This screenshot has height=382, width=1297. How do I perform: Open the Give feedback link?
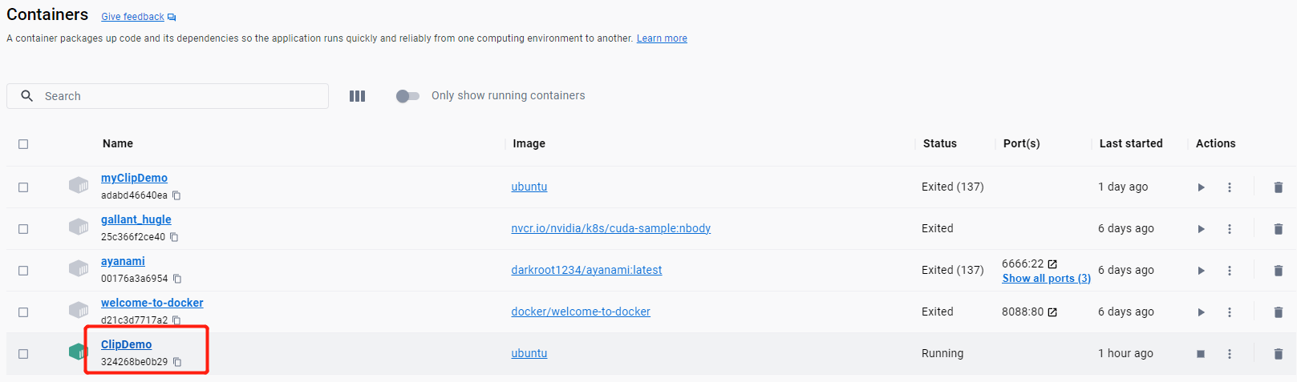[x=132, y=17]
